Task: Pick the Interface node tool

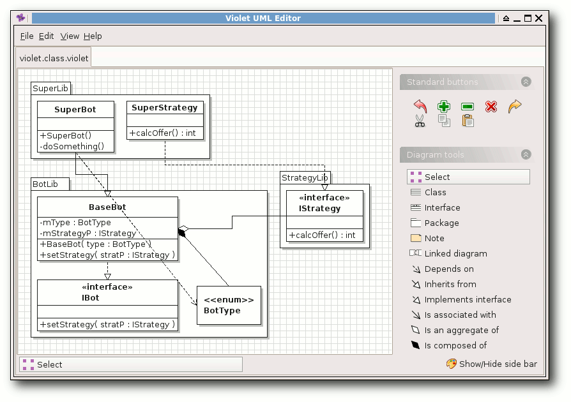Action: point(435,207)
